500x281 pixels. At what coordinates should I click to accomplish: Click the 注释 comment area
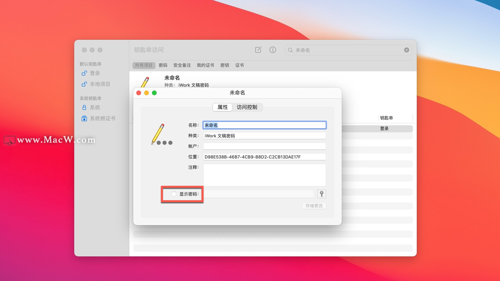pyautogui.click(x=264, y=175)
